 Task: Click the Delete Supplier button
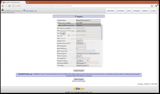click(x=79, y=79)
